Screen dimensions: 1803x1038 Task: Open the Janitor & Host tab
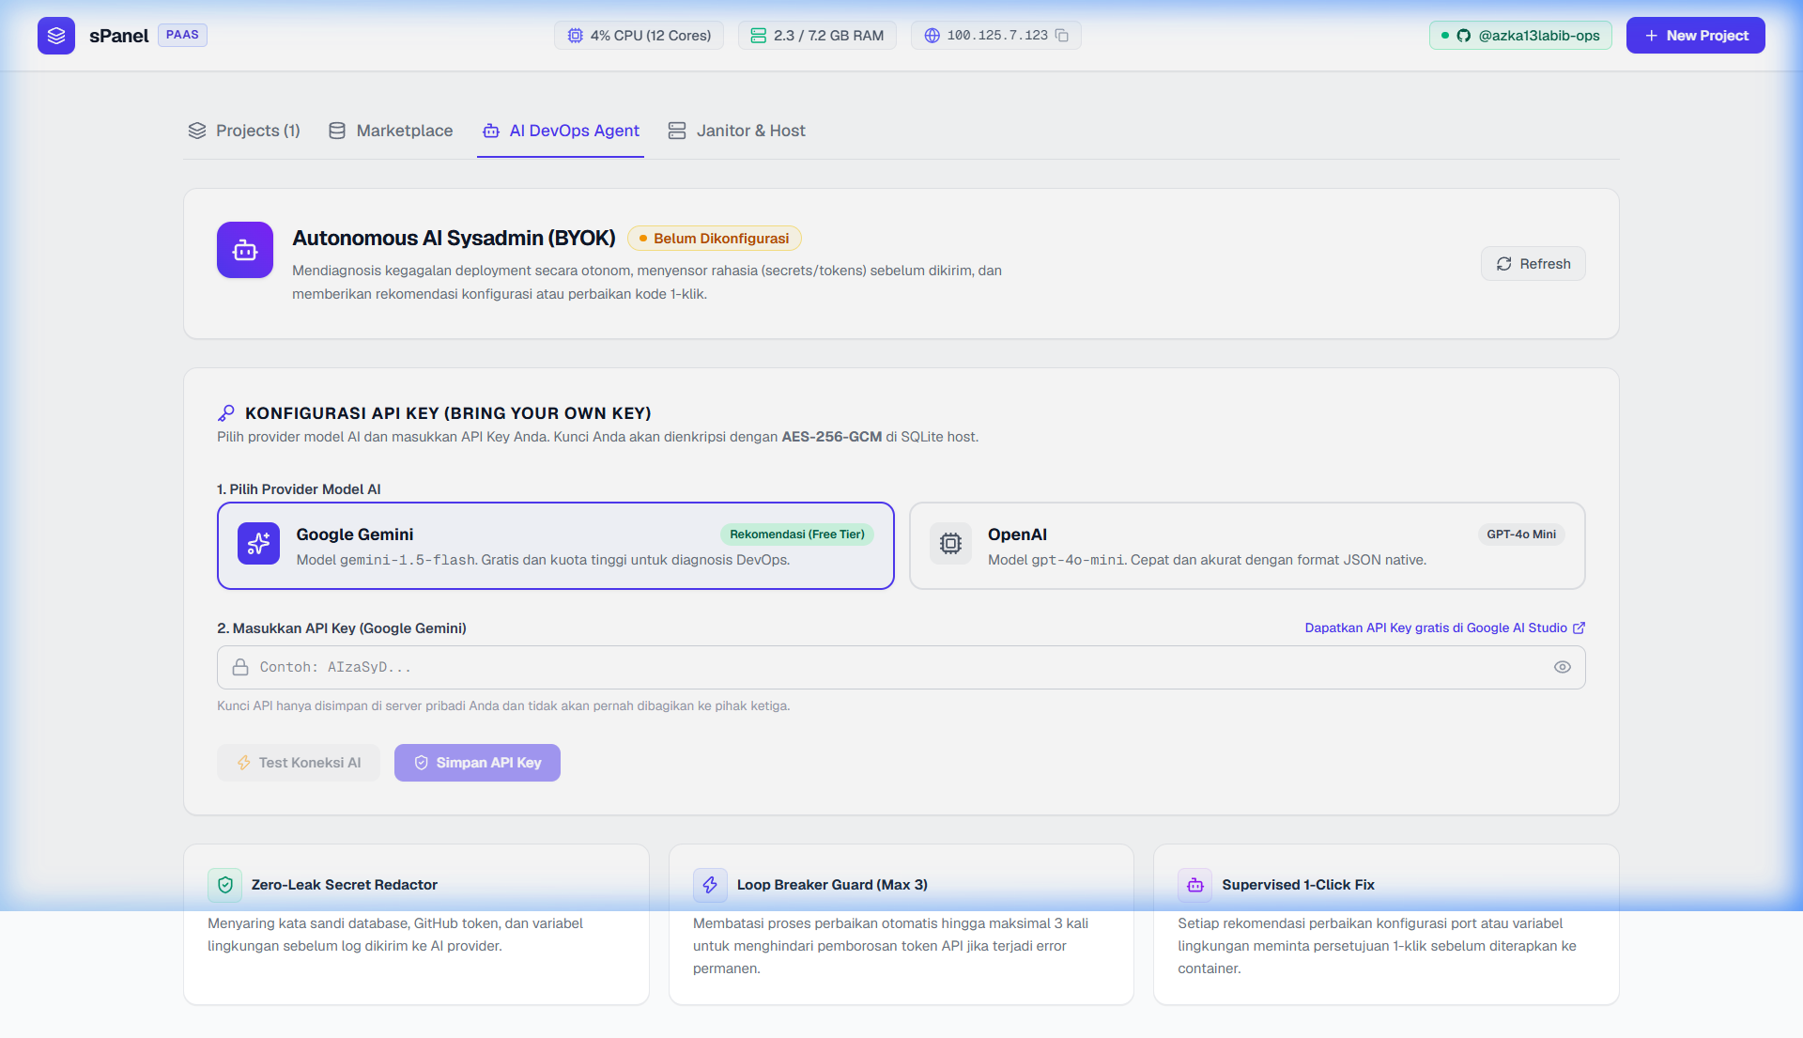[x=736, y=131]
